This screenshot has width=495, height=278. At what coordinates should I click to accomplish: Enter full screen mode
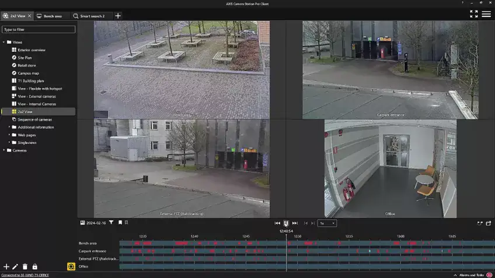(473, 14)
